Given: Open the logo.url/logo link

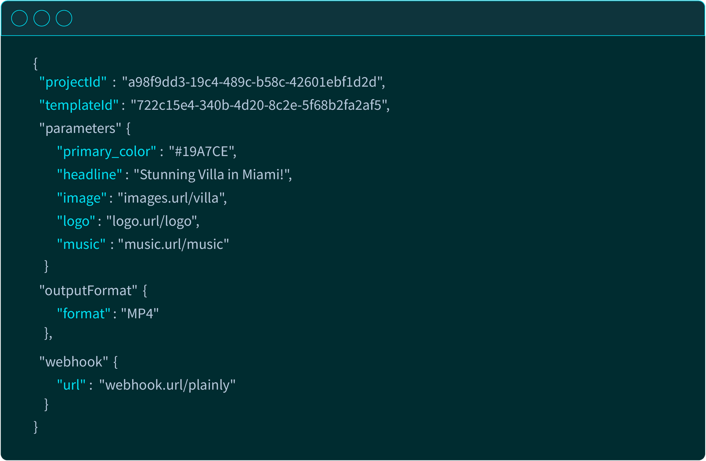Looking at the screenshot, I should [x=152, y=221].
